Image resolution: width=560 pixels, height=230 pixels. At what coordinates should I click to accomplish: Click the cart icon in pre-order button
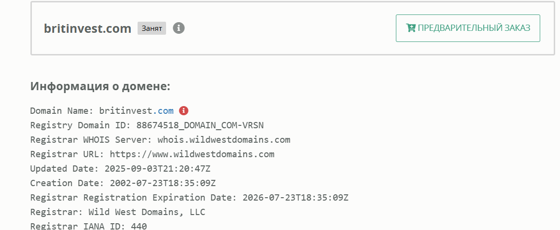(411, 28)
